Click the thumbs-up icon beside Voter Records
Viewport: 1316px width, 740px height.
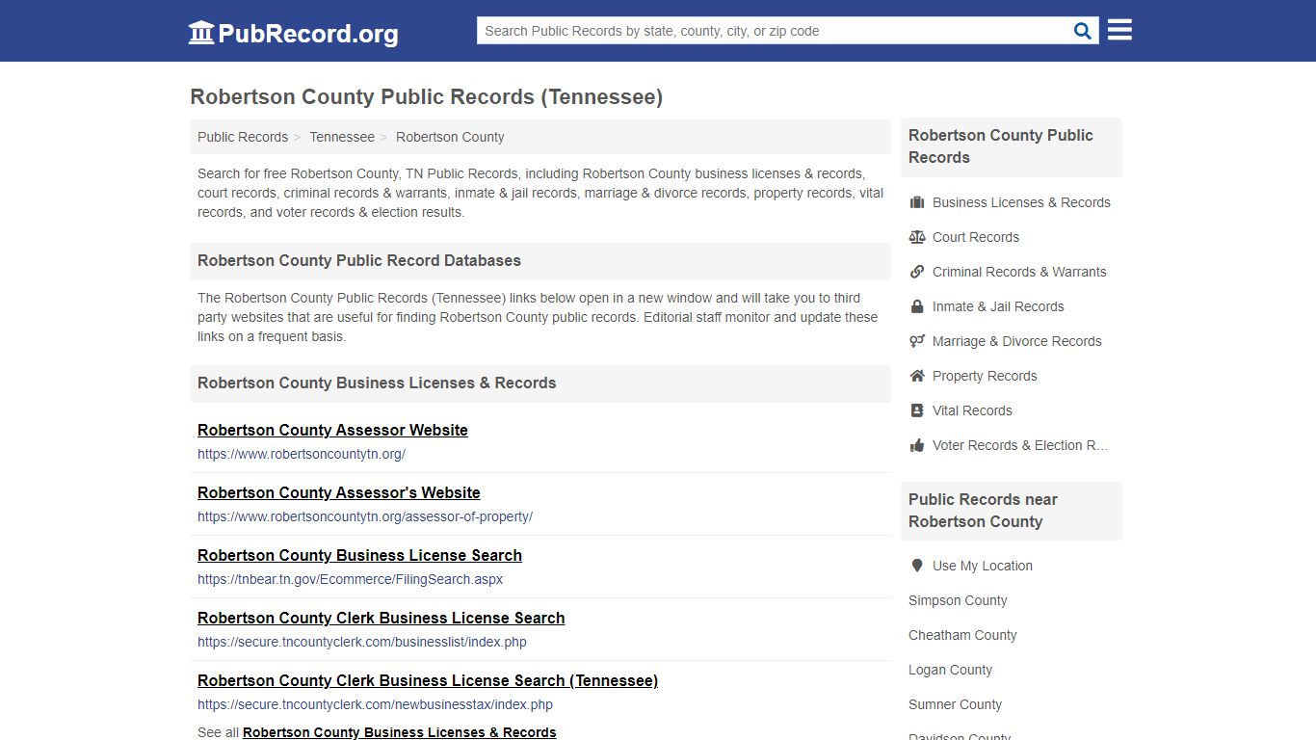tap(917, 445)
